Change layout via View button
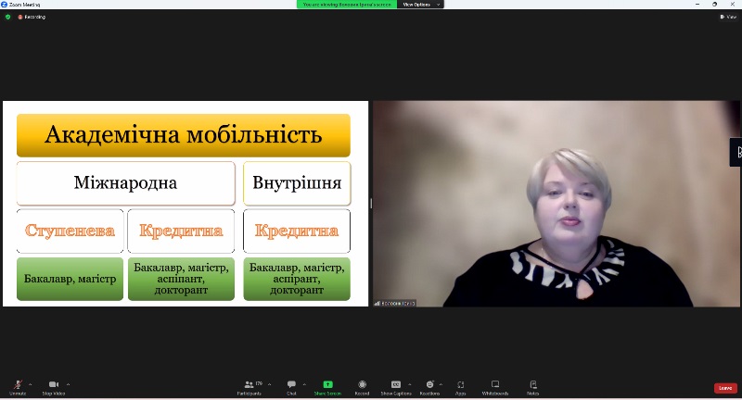This screenshot has width=742, height=400. [x=728, y=17]
